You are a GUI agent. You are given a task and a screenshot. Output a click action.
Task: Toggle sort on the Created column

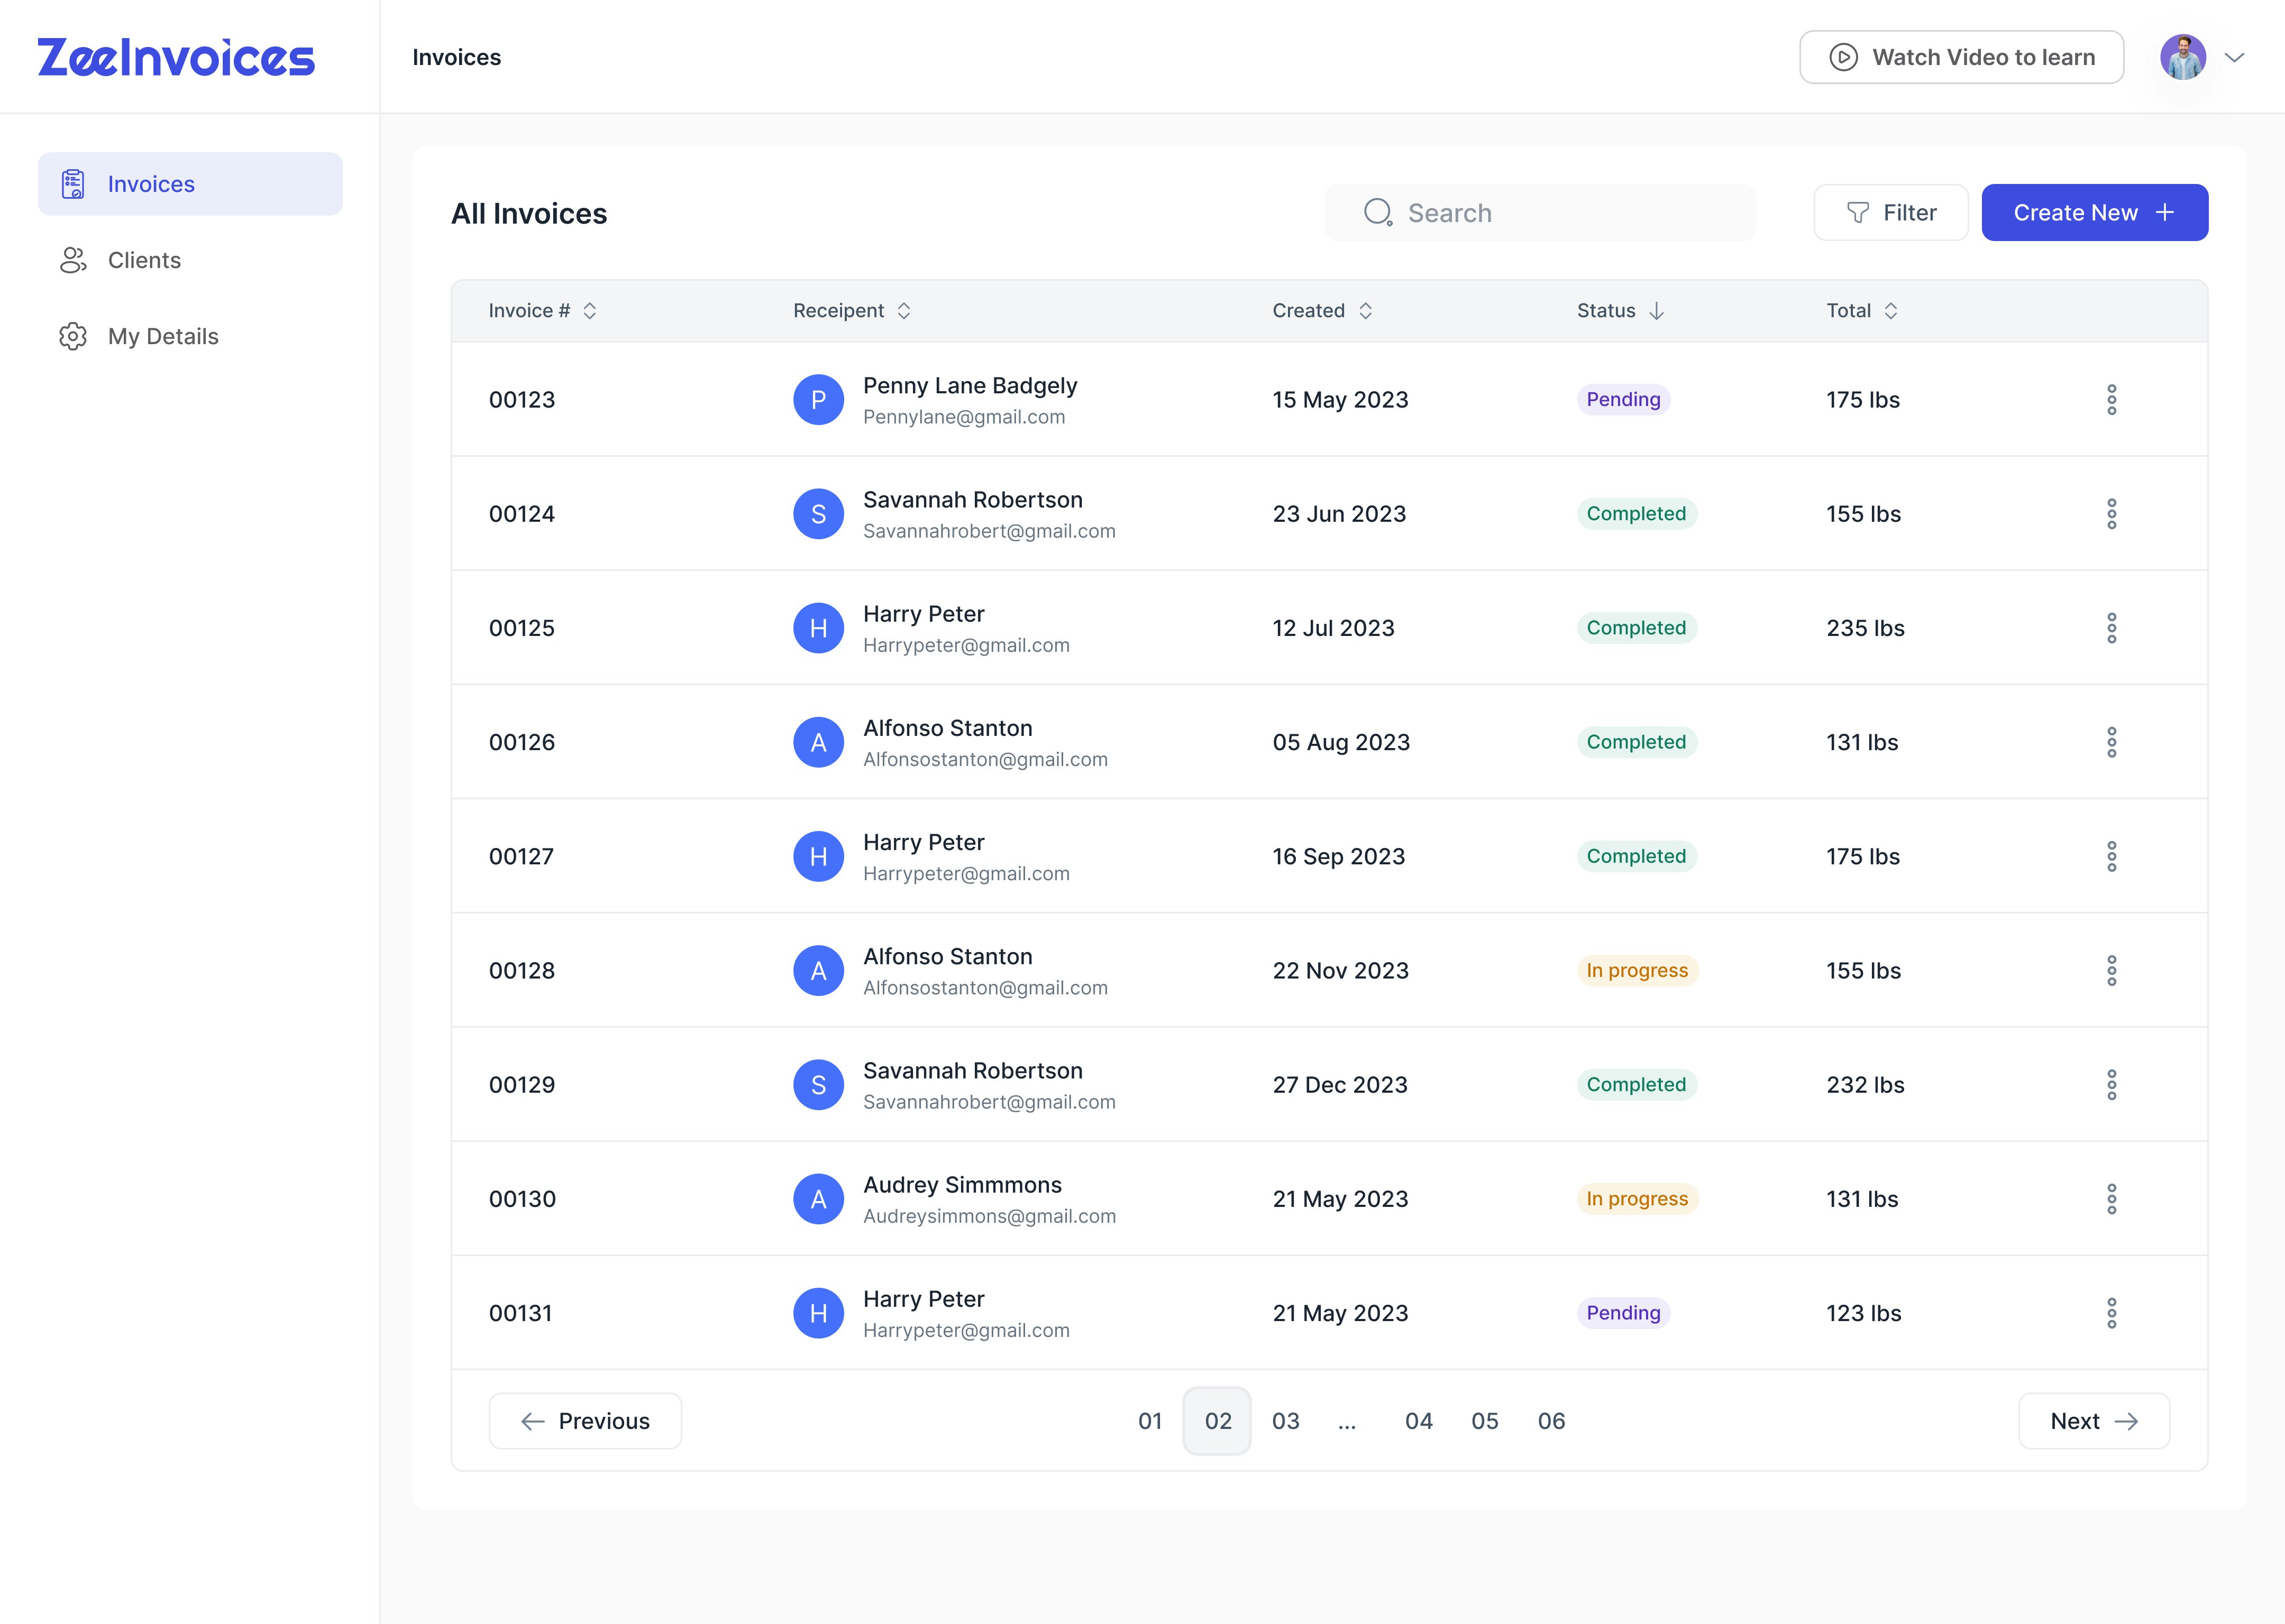click(1366, 311)
